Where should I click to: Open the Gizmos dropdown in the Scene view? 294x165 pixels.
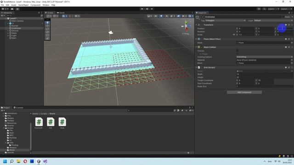tap(191, 16)
